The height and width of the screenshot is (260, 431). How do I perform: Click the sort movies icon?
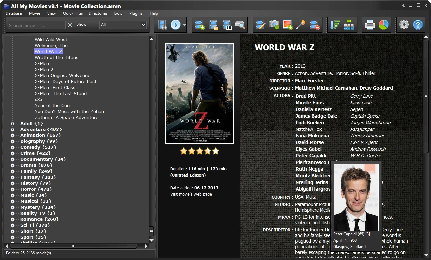335,25
